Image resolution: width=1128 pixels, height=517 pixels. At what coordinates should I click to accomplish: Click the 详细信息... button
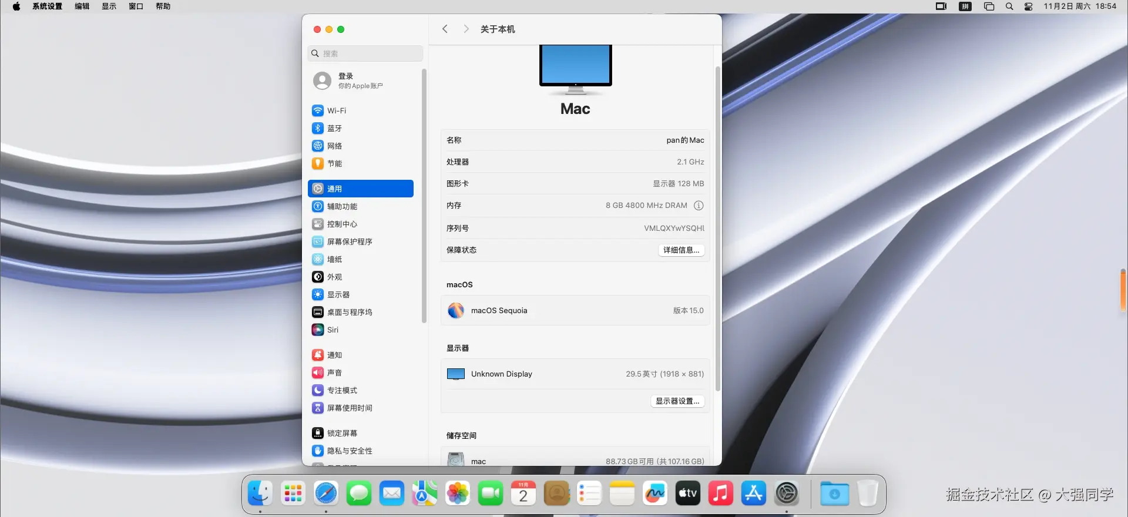click(681, 250)
